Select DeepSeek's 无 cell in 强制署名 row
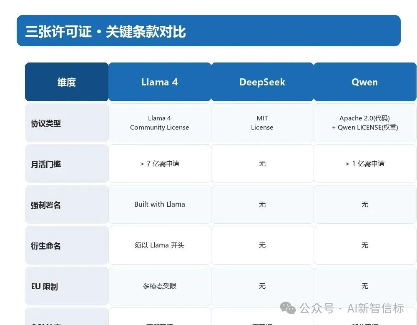Image resolution: width=417 pixels, height=325 pixels. tap(262, 205)
